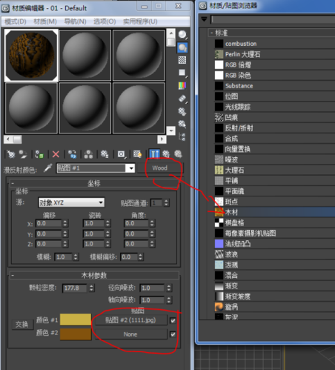Select combustion in the map browser
The width and height of the screenshot is (335, 370).
pyautogui.click(x=274, y=44)
